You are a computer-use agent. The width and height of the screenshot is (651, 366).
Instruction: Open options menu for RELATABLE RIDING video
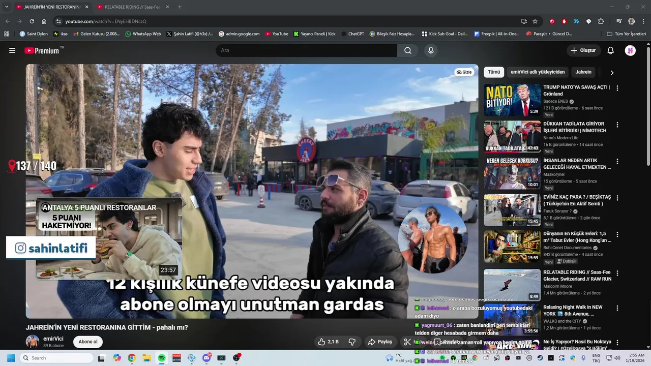(x=617, y=273)
